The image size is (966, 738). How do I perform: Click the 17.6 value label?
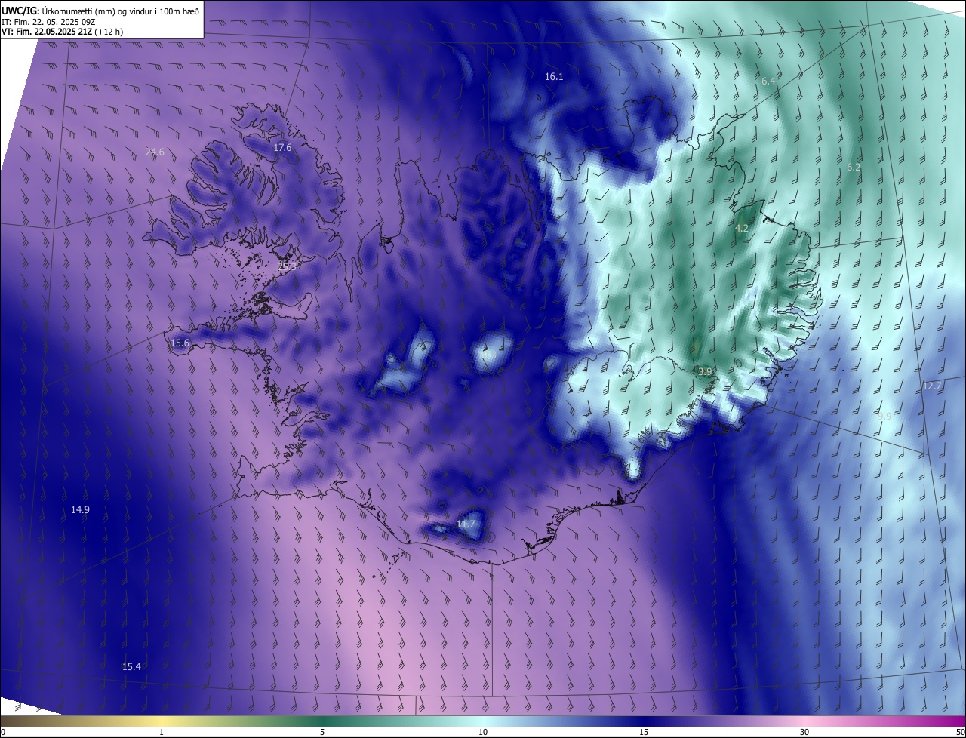(x=282, y=148)
